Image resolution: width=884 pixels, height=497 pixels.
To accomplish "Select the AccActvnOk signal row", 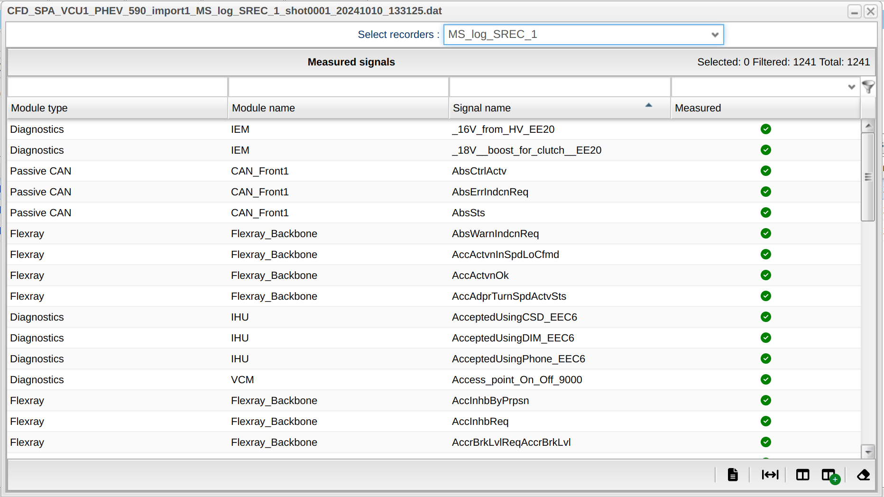I will click(x=480, y=276).
